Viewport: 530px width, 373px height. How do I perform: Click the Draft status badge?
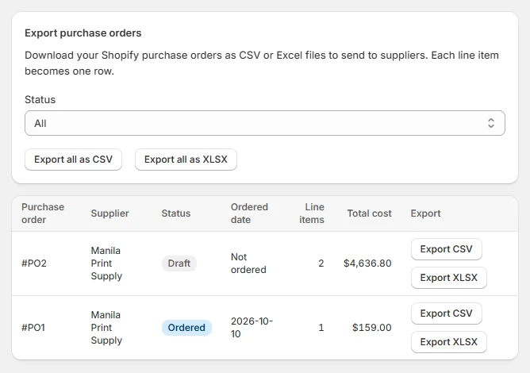[179, 263]
